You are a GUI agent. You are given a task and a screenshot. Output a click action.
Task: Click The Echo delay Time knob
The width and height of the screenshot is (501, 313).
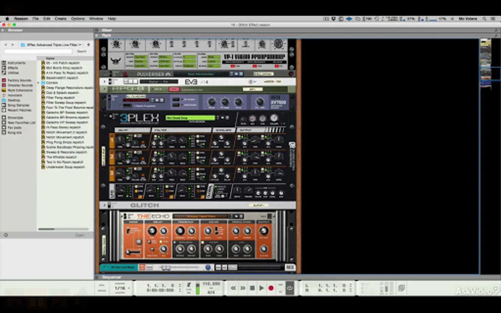coord(152,231)
